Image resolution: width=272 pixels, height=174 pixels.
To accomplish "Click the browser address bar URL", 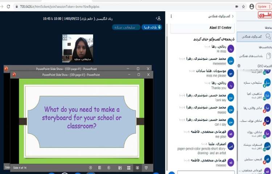I will [x=58, y=7].
